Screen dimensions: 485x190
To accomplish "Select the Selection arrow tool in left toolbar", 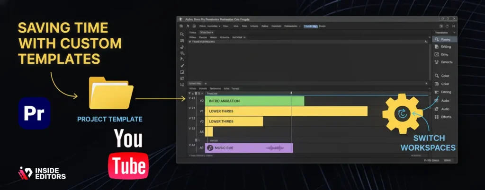I will point(182,34).
